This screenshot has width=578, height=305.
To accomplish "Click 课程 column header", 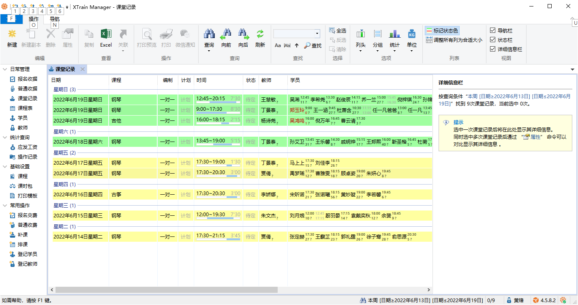I will [133, 80].
